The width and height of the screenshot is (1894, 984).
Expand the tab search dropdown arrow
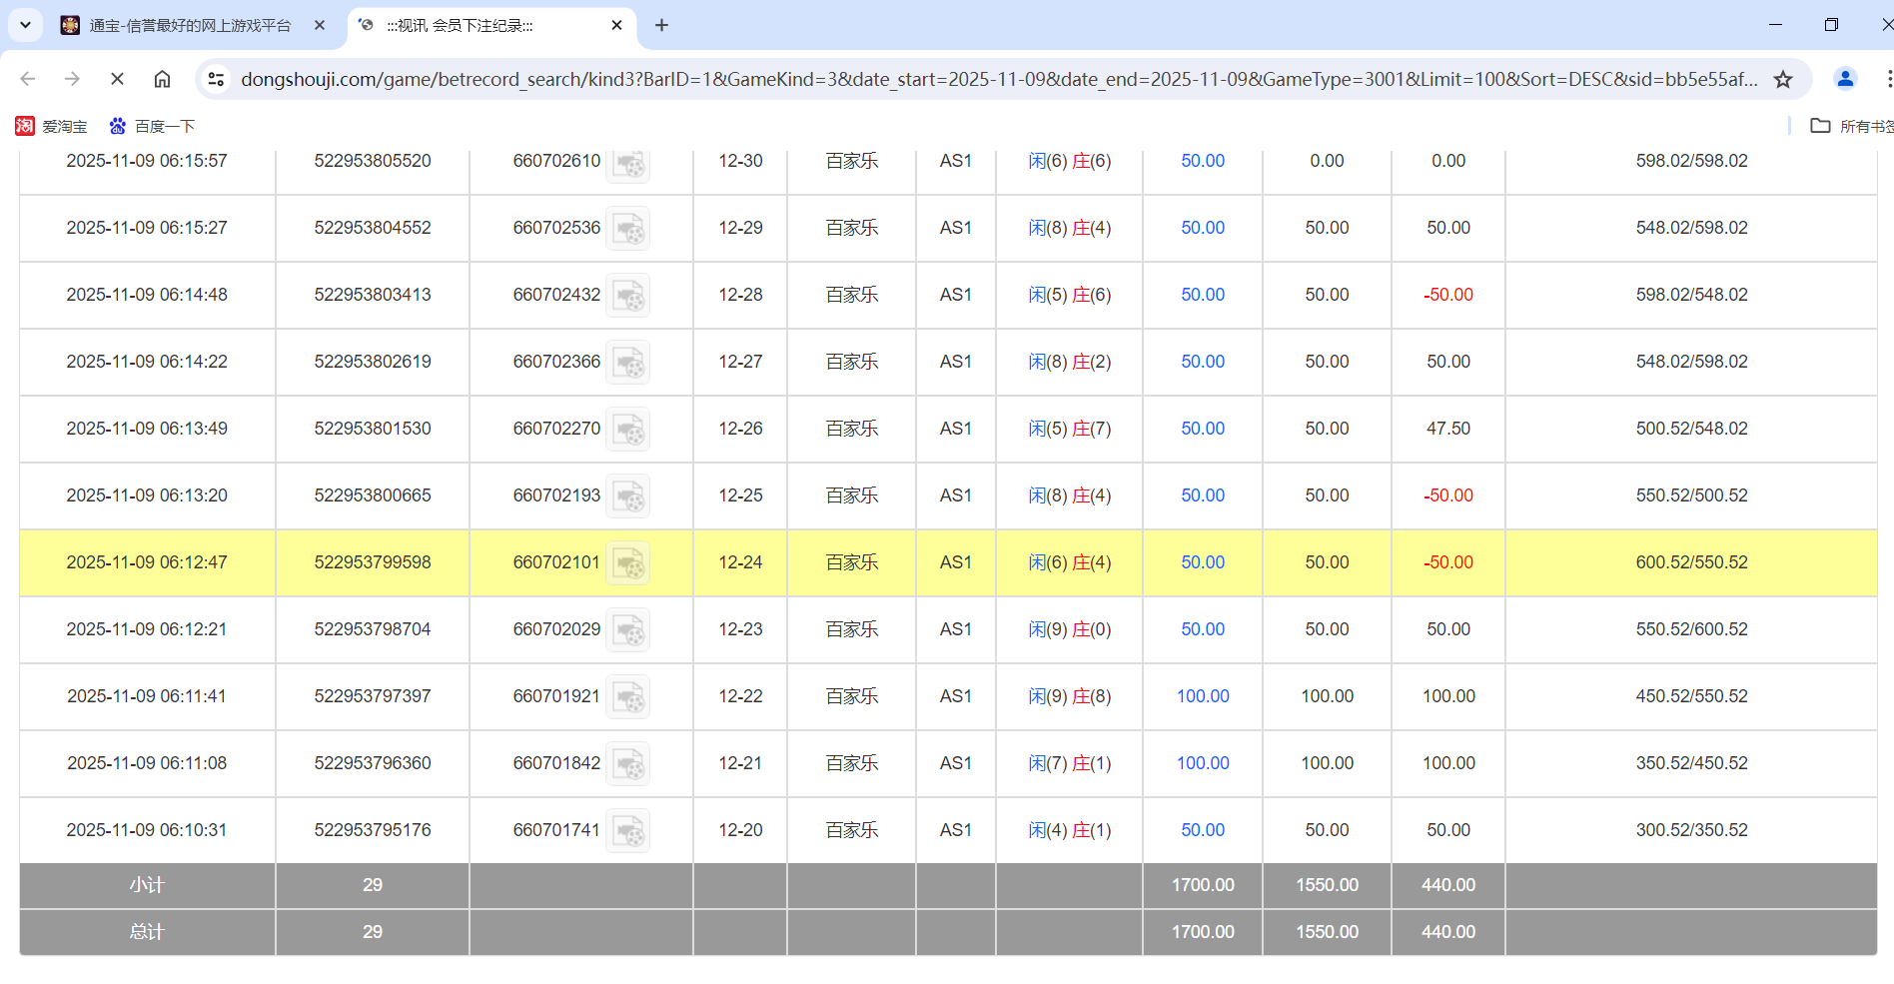(x=25, y=25)
